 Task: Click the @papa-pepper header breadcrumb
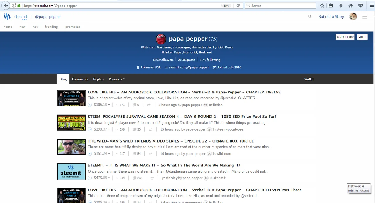[48, 17]
